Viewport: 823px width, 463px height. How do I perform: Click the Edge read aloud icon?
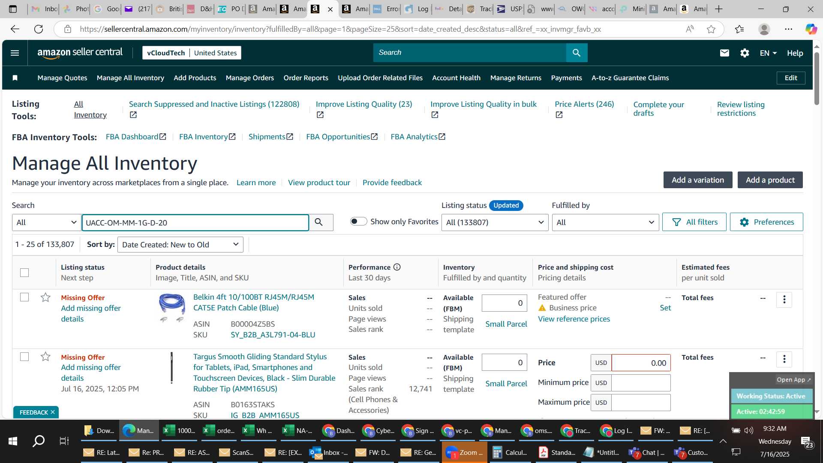690,29
